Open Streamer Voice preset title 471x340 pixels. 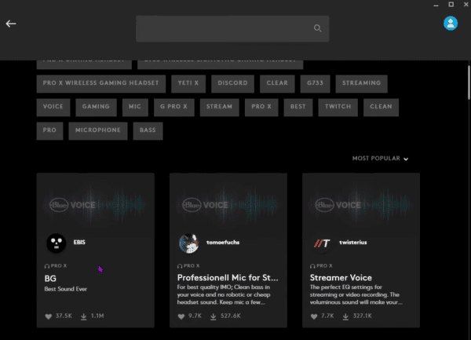341,278
